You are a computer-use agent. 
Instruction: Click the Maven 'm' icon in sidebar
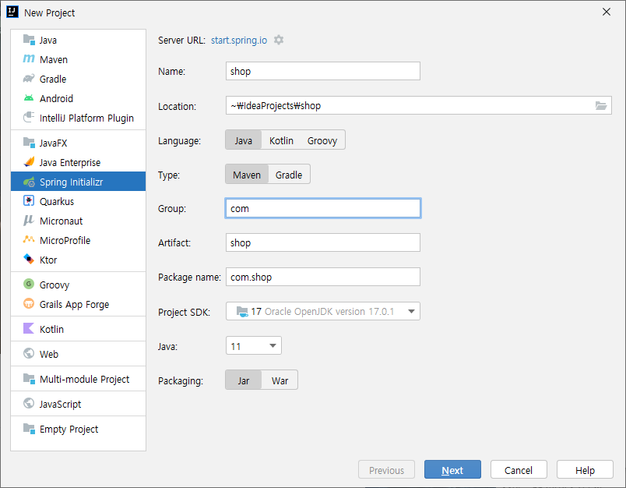(29, 59)
